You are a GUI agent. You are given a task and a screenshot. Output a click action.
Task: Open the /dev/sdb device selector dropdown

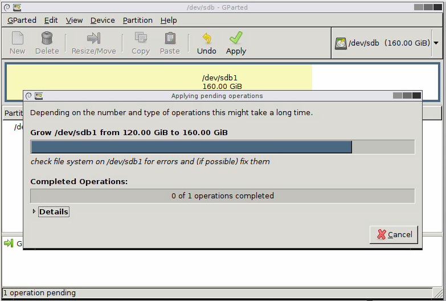(x=436, y=43)
